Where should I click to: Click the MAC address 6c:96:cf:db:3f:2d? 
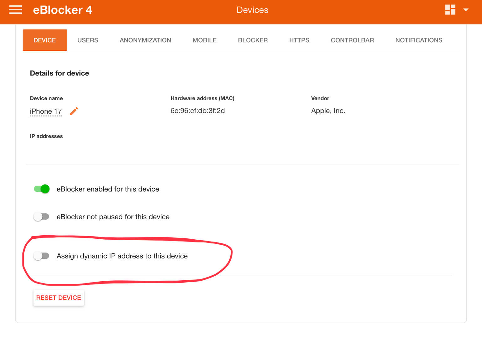pos(197,111)
